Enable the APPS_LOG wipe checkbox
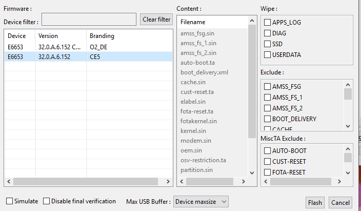The image size is (361, 211). (x=267, y=23)
